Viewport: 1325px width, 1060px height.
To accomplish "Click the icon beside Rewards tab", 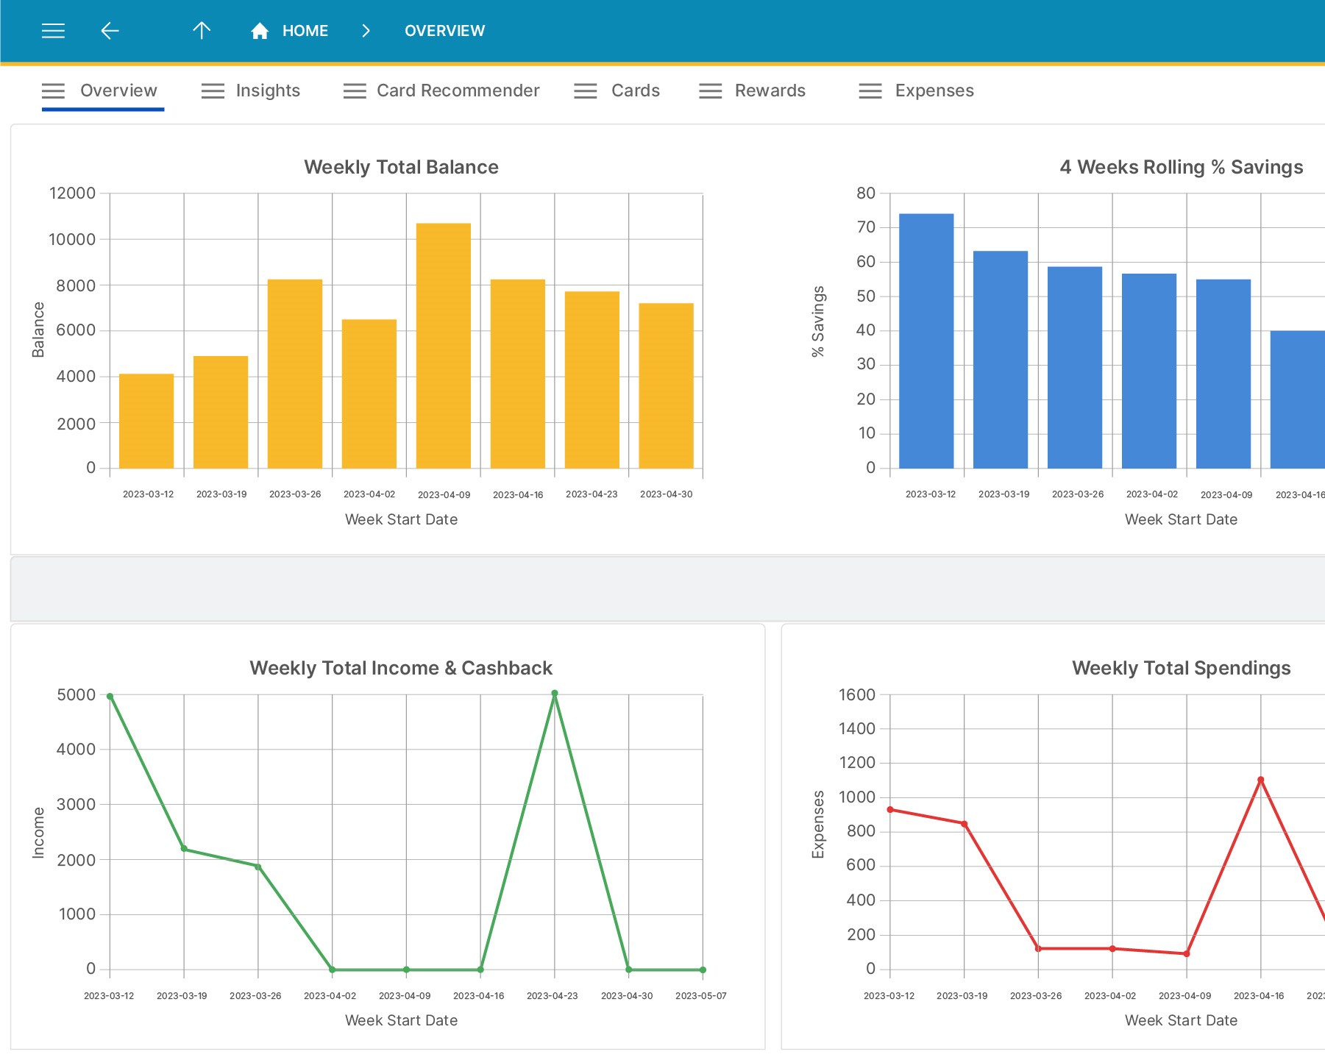I will (x=711, y=91).
